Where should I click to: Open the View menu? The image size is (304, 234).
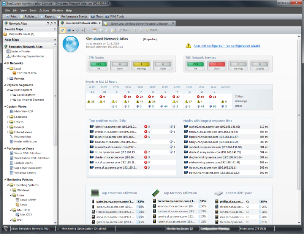click(23, 11)
